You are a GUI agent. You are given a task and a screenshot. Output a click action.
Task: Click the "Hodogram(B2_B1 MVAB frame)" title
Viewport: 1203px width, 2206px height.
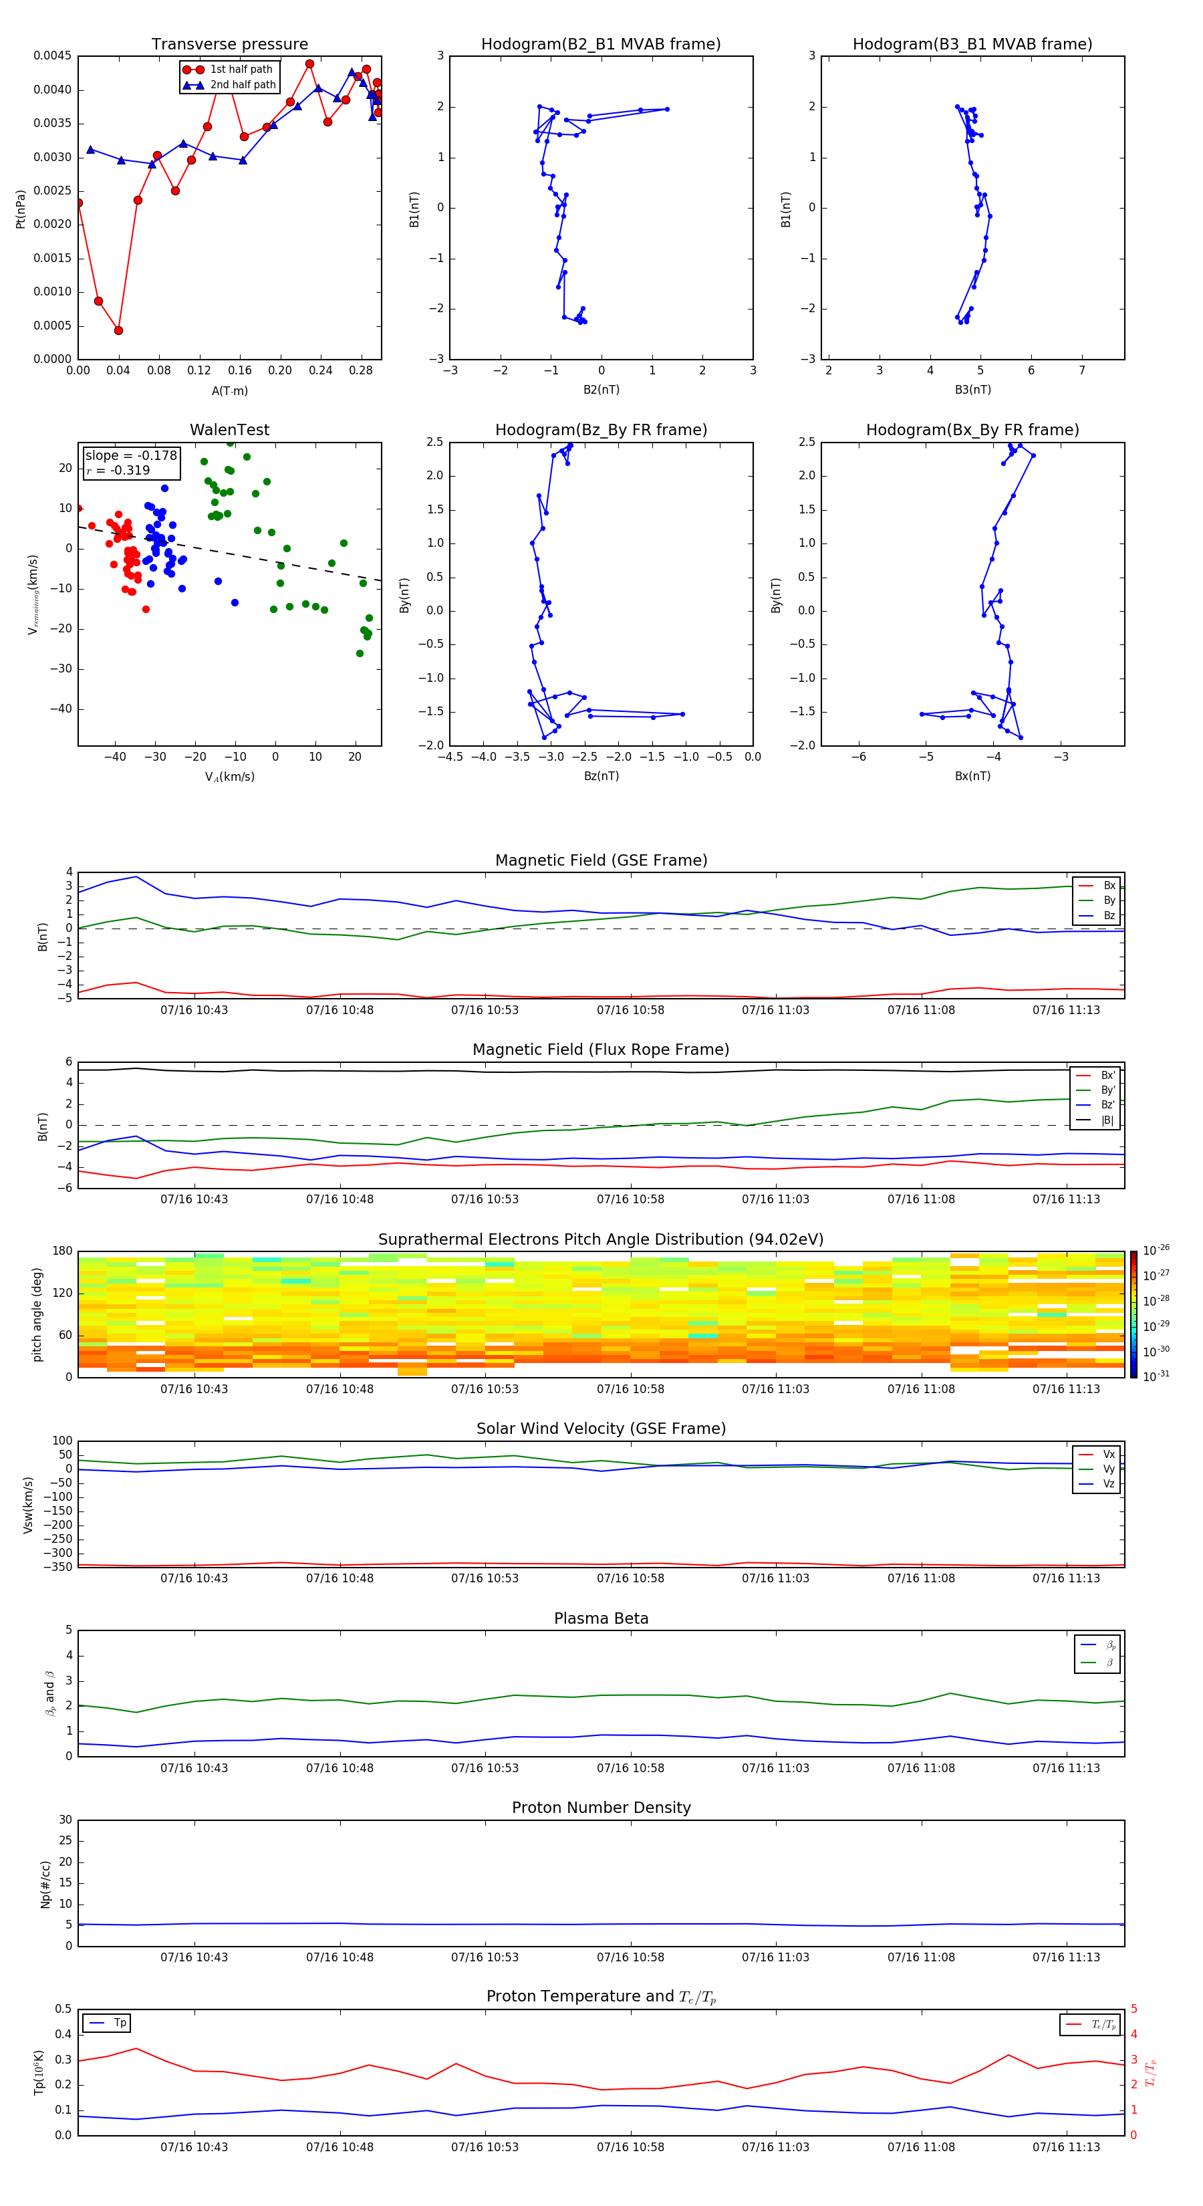click(601, 43)
